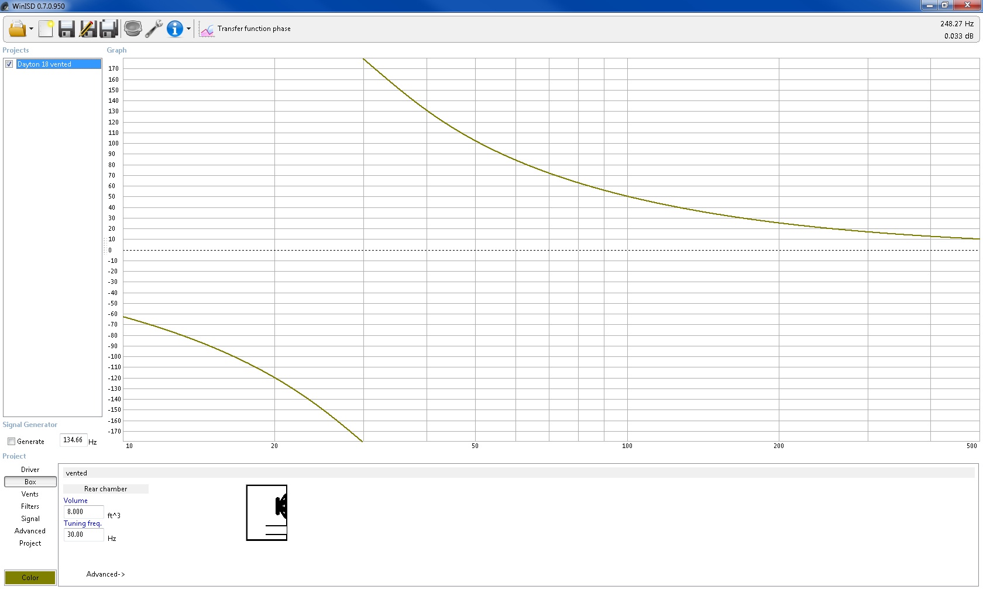Click the Rear chamber header
983x590 pixels.
point(106,489)
